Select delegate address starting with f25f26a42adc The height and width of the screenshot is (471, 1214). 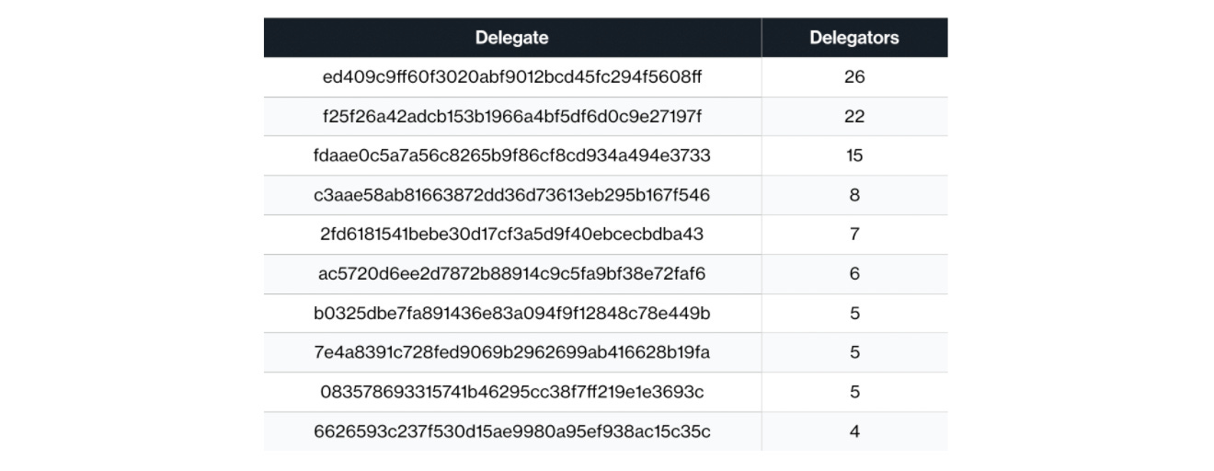click(x=511, y=117)
